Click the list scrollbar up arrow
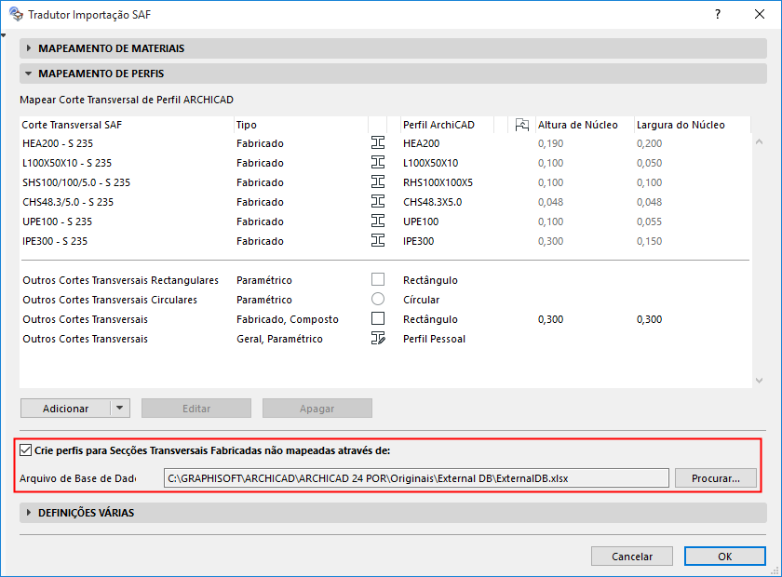 759,142
